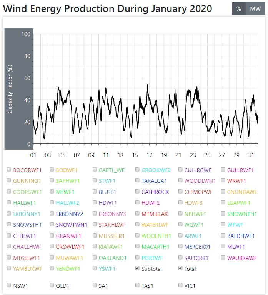
Task: Check the WAUBRAWF wind farm box
Action: tap(223, 258)
